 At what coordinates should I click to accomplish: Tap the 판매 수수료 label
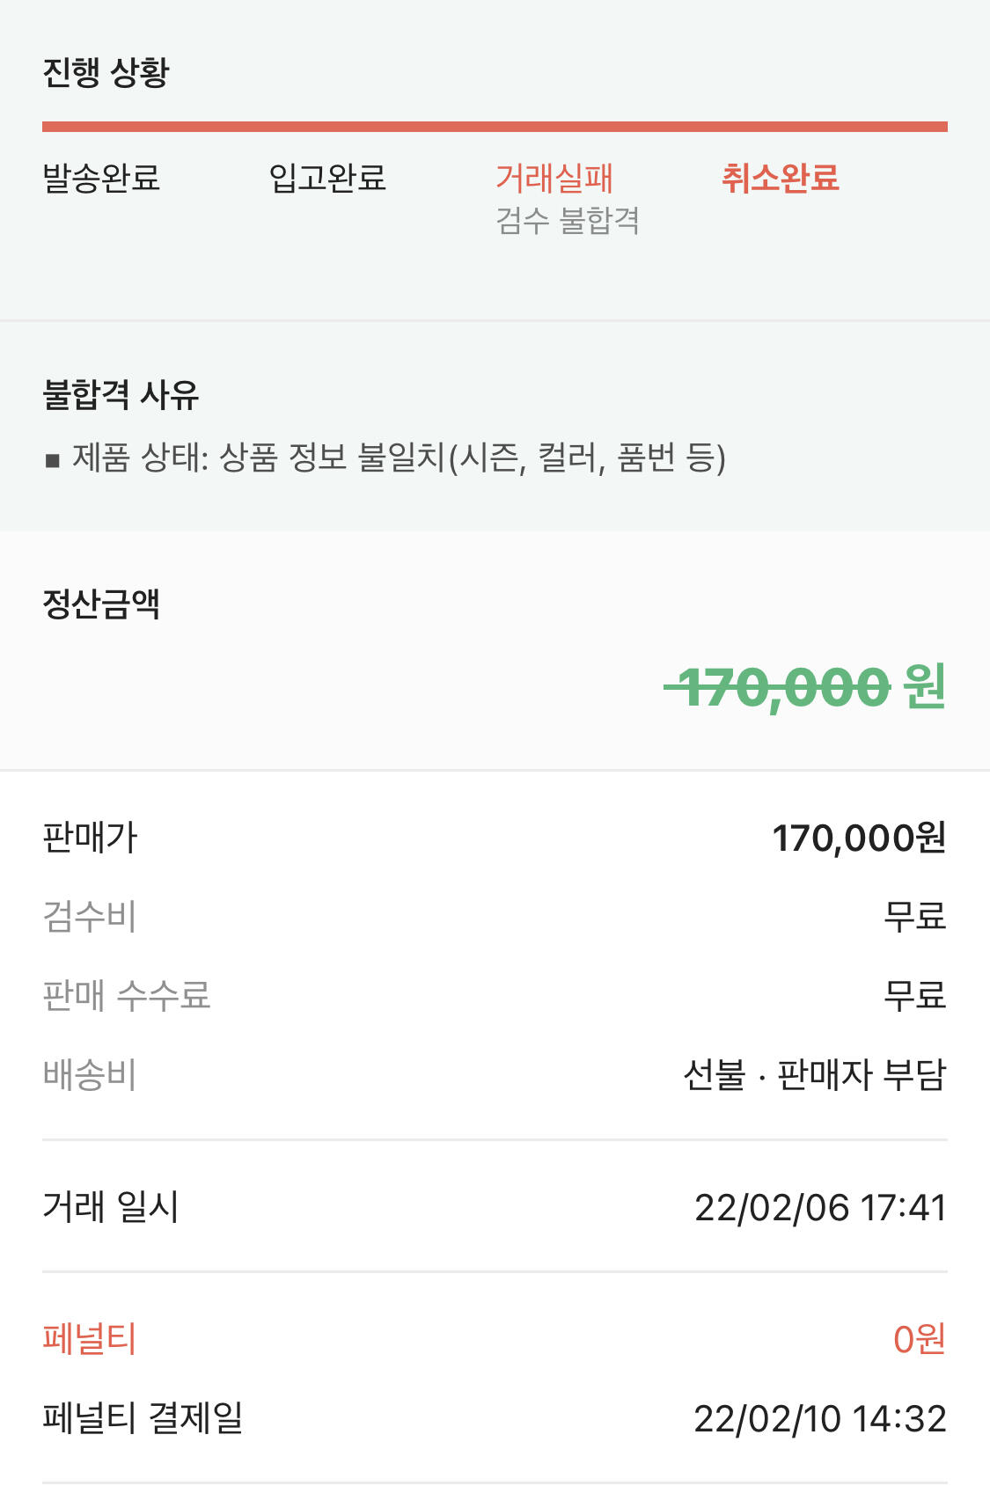click(x=127, y=996)
